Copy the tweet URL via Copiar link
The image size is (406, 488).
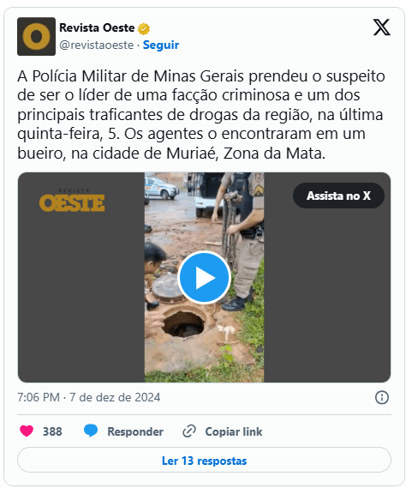coord(234,431)
